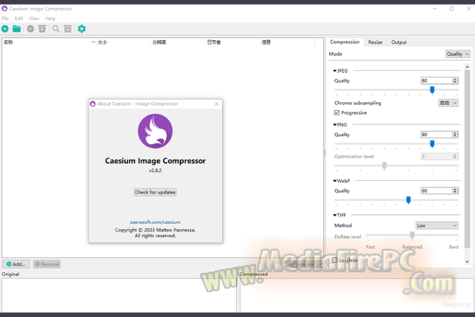Image resolution: width=475 pixels, height=317 pixels.
Task: Click the Optimization level slider handle
Action: pos(385,166)
